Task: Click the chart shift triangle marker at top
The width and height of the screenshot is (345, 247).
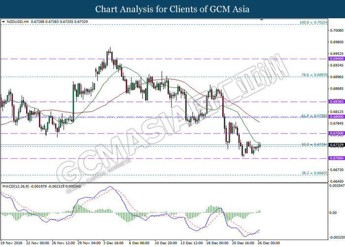Action: tap(261, 20)
